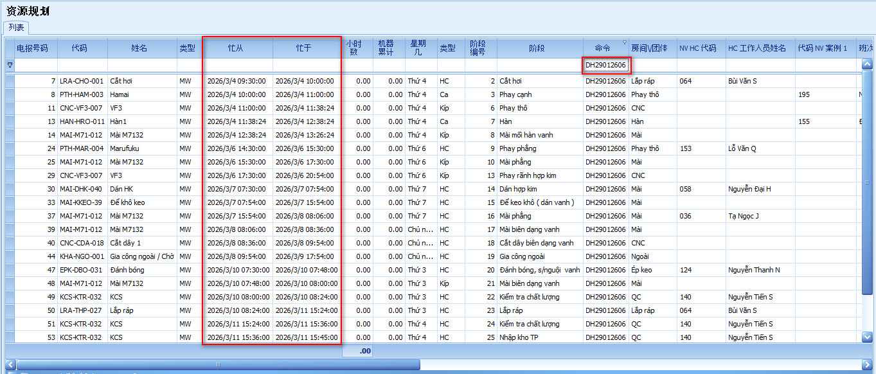This screenshot has width=876, height=374.
Task: Click the 忙于 column header
Action: pos(305,48)
